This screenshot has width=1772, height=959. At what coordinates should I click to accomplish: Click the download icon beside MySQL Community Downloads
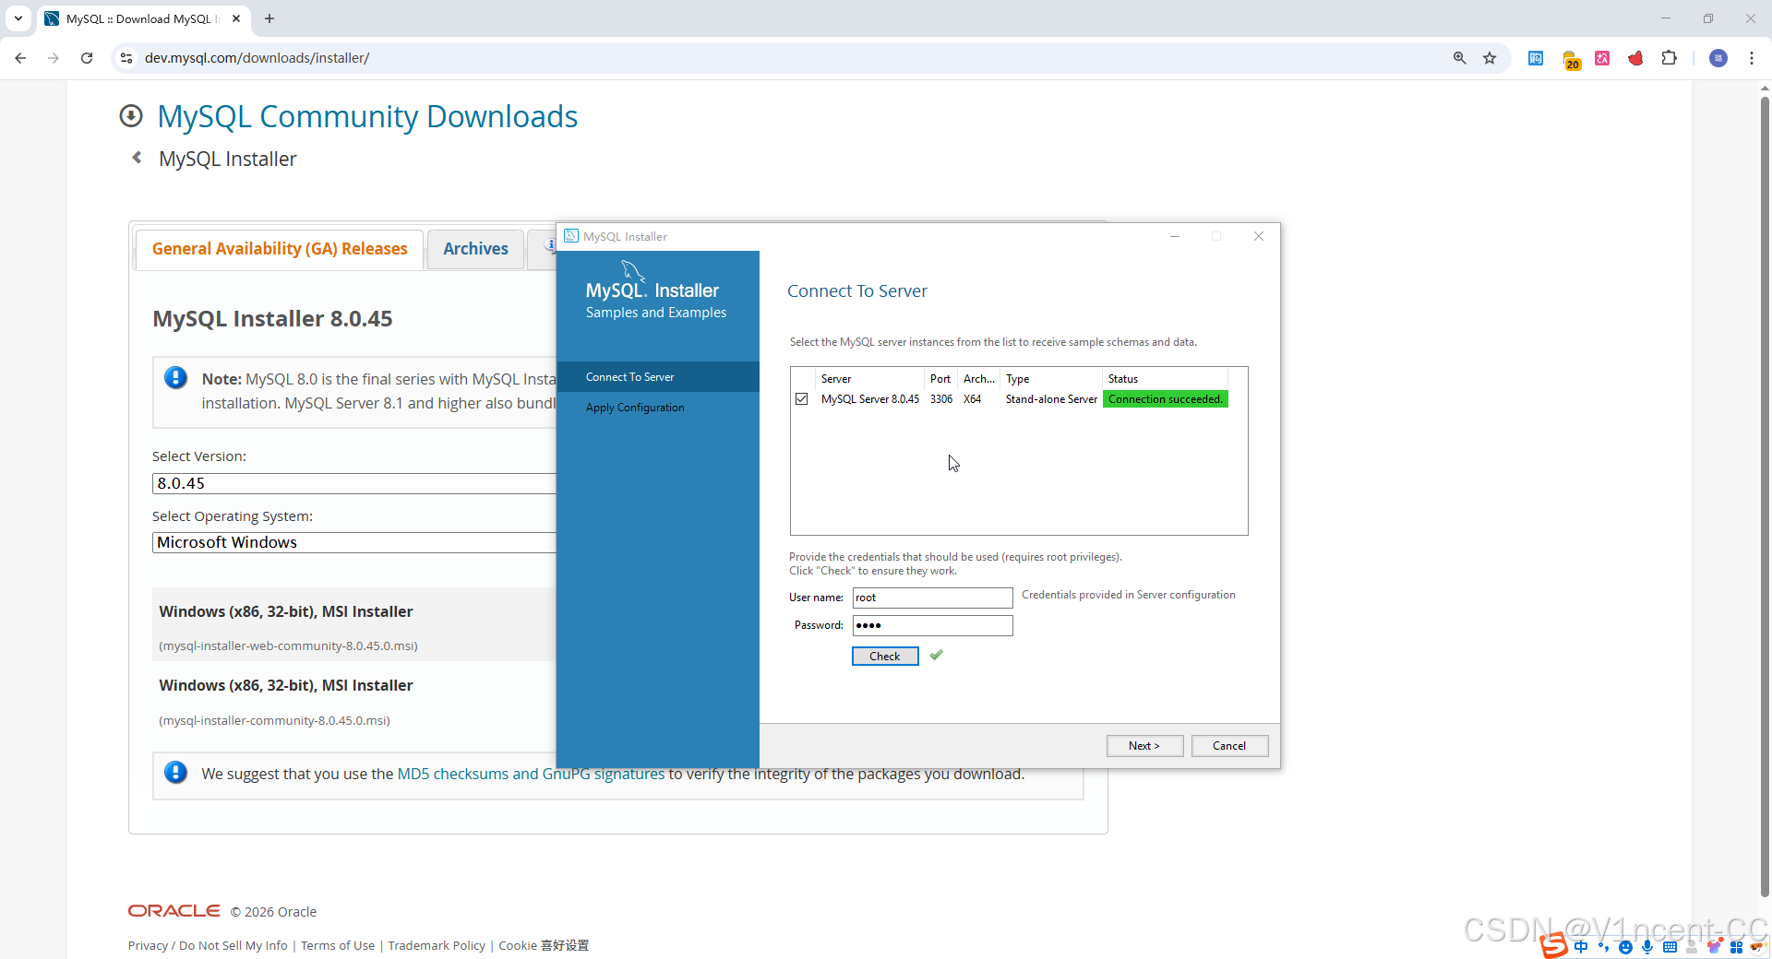[x=131, y=116]
